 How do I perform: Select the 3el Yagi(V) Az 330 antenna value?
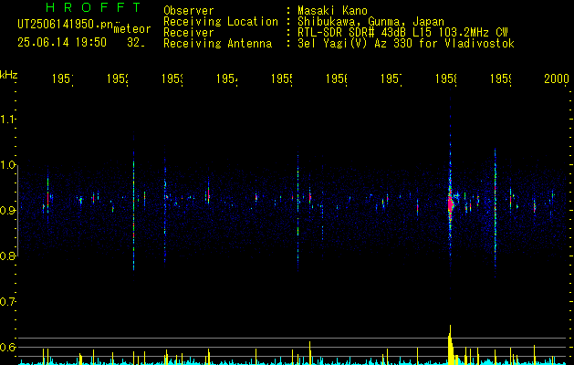(x=406, y=44)
